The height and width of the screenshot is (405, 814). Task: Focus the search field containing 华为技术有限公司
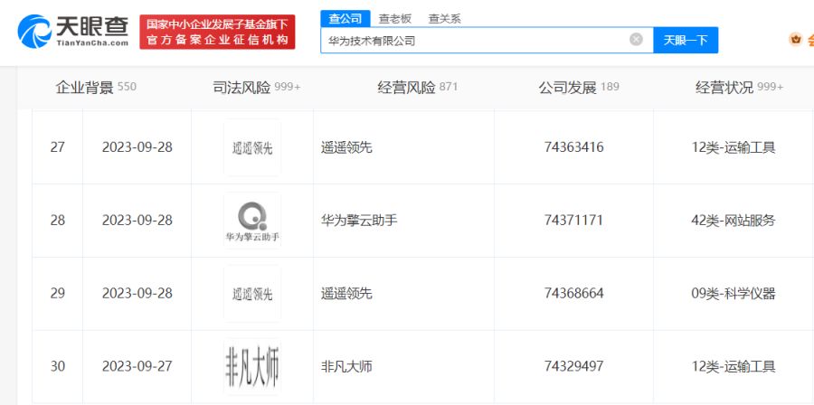(x=487, y=40)
